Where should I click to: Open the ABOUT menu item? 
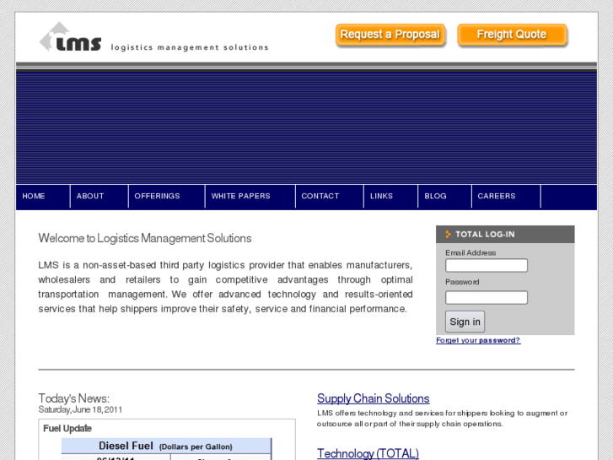(x=90, y=196)
